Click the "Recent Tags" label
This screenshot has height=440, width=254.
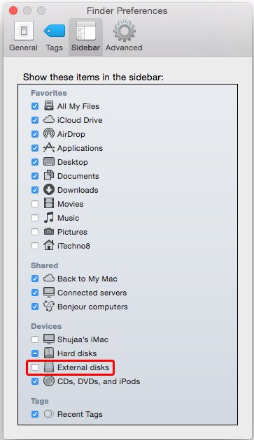pyautogui.click(x=80, y=414)
